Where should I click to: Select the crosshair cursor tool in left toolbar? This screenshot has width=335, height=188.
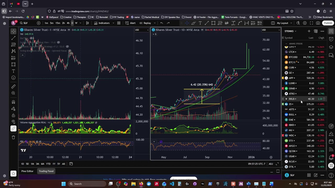pos(13,32)
